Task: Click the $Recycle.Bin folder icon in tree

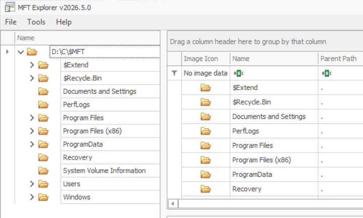Action: (x=43, y=78)
